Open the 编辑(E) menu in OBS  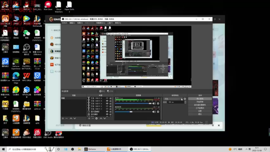[72, 23]
